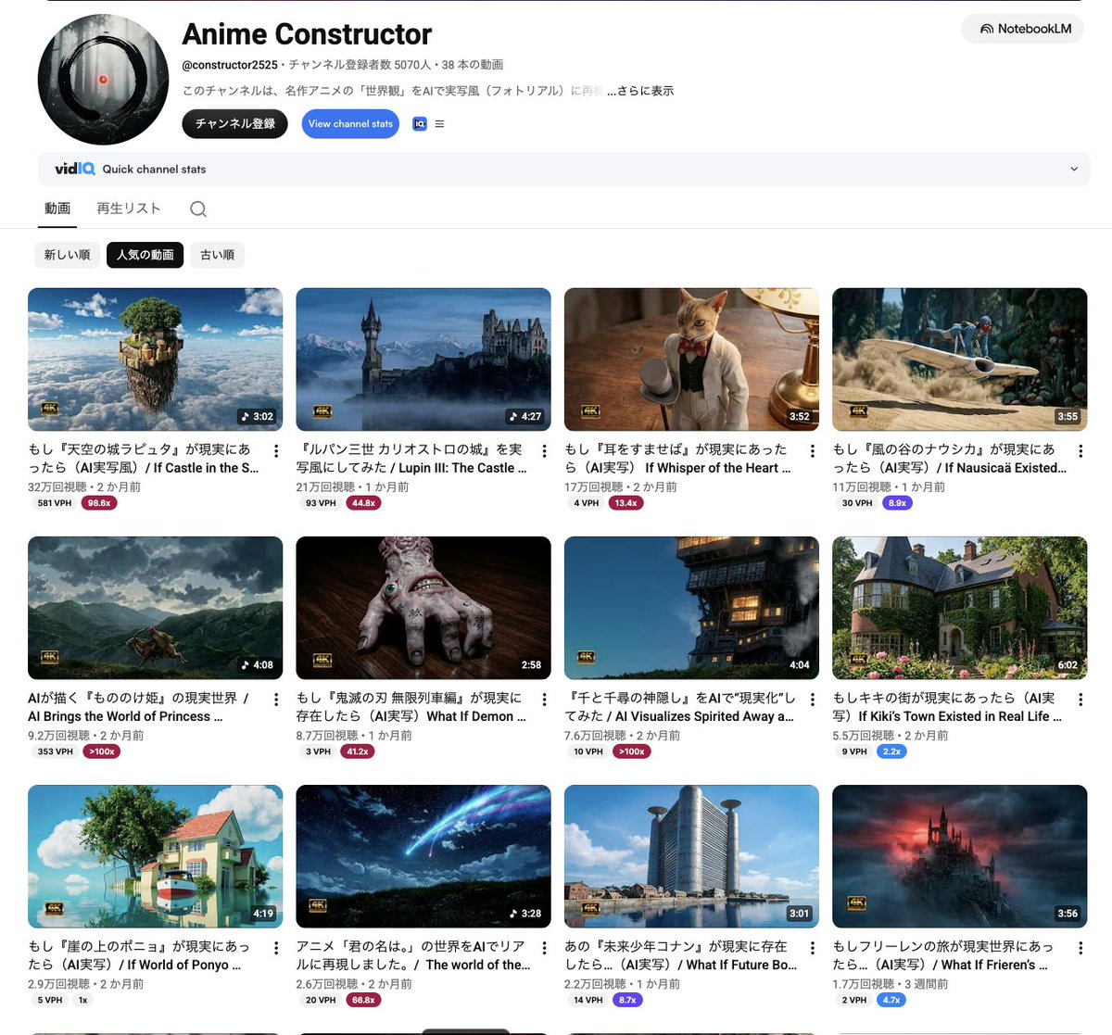Image resolution: width=1112 pixels, height=1035 pixels.
Task: Open the 風の谷のナウシカ video title link
Action: pyautogui.click(x=949, y=459)
